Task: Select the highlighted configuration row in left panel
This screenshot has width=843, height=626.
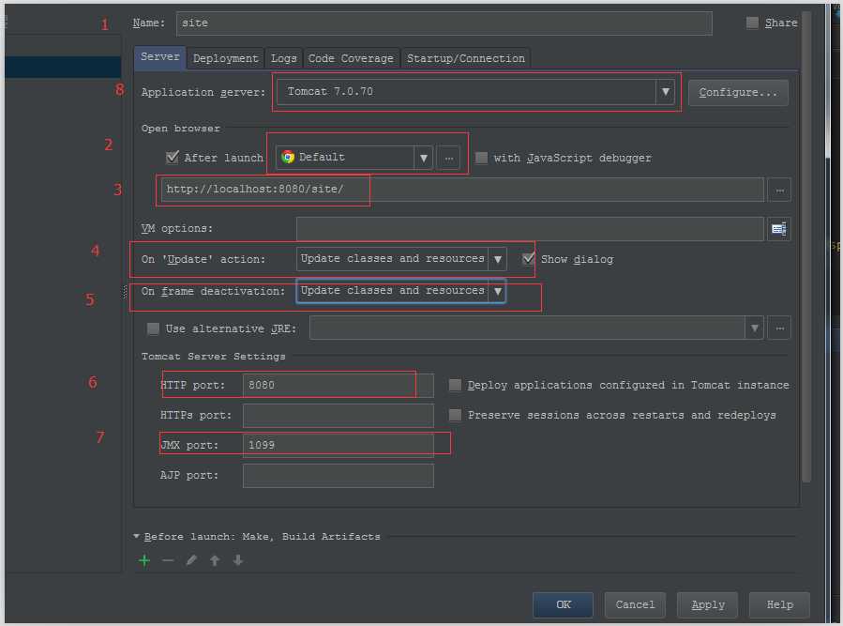Action: tap(63, 68)
